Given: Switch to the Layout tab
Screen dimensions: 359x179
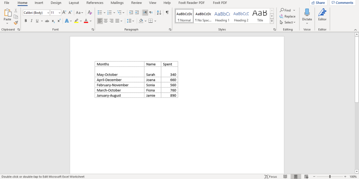Looking at the screenshot, I should [74, 3].
